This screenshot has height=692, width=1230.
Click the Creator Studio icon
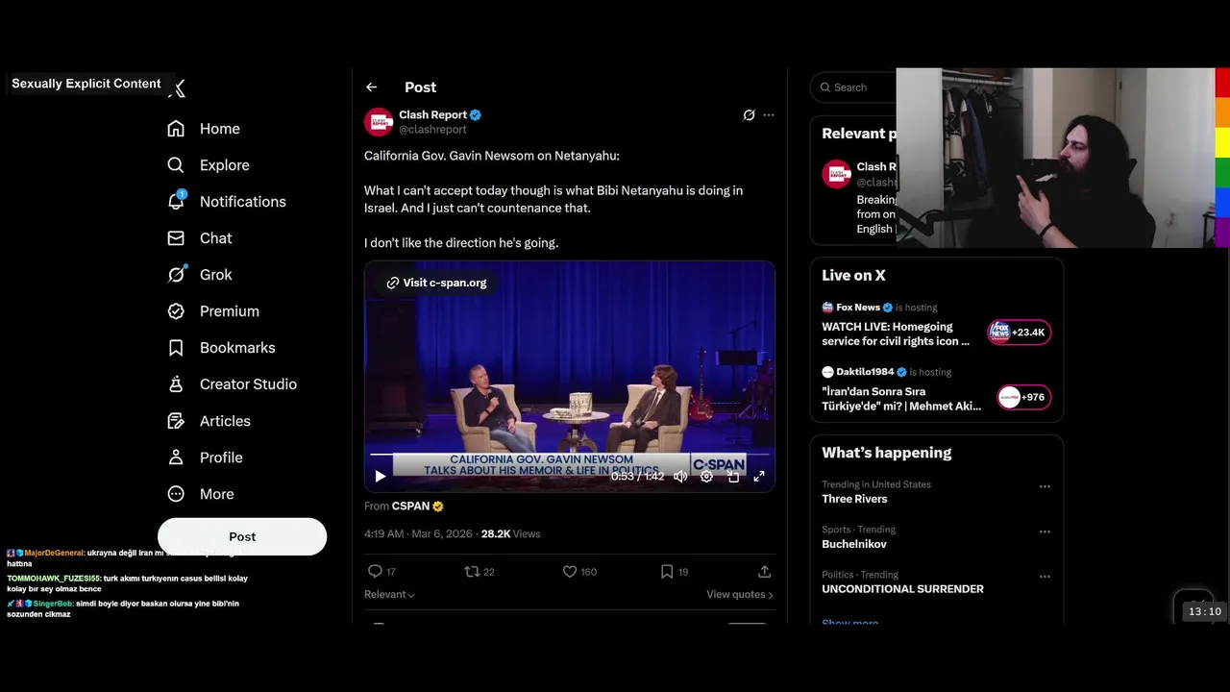pos(176,384)
